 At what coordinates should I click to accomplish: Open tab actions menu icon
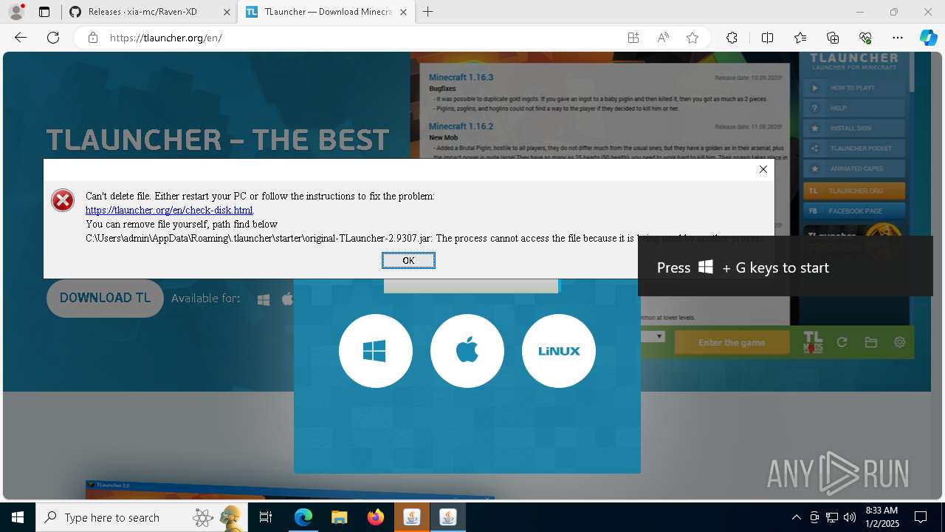tap(44, 12)
